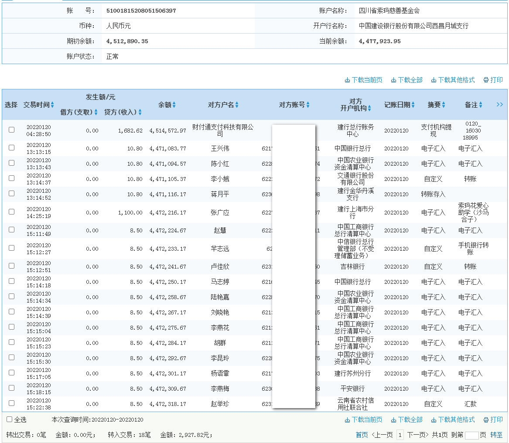
Task: Click bottom 下载全部 download link
Action: [407, 419]
